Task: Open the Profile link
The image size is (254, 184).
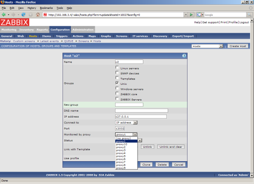Action: pos(233,22)
